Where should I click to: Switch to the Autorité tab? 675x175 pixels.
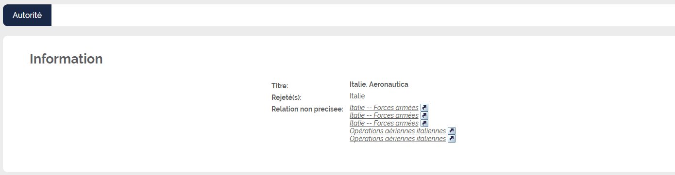click(x=27, y=15)
